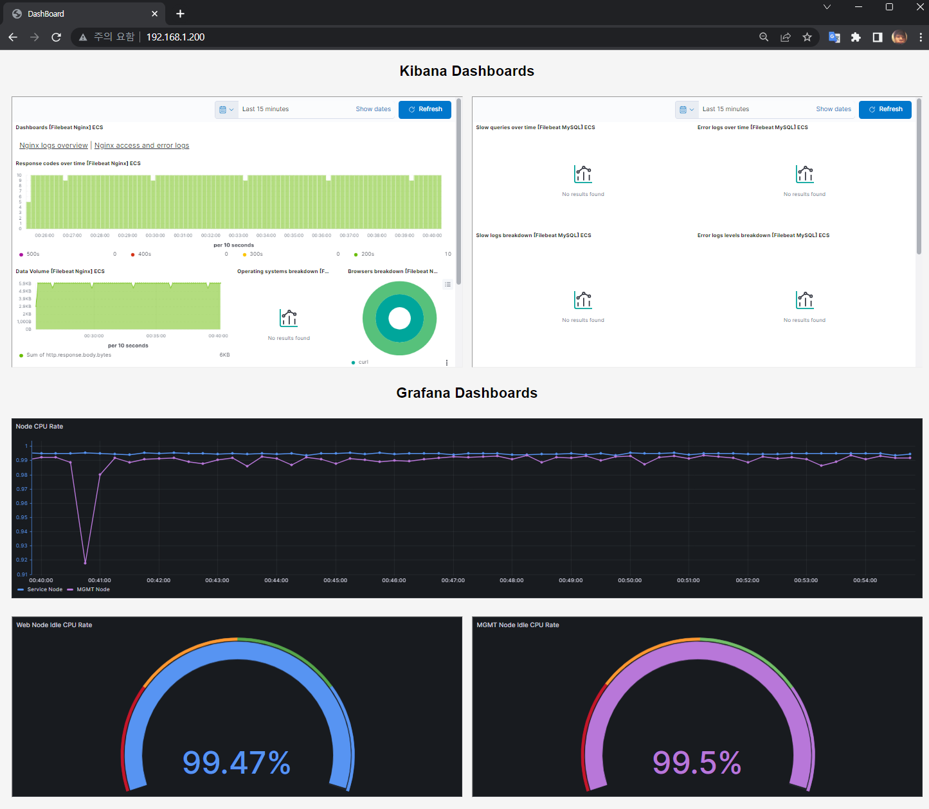Click Web Node Idle CPU Rate title
Screen dimensions: 929x809
click(54, 625)
